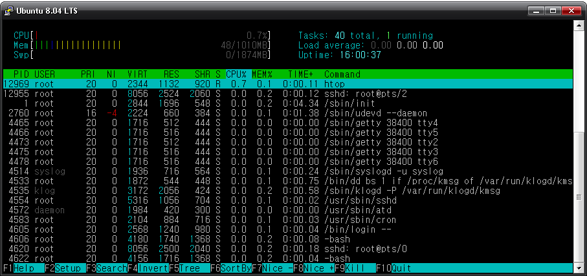Click scrollbar up arrow at top right

(x=579, y=25)
